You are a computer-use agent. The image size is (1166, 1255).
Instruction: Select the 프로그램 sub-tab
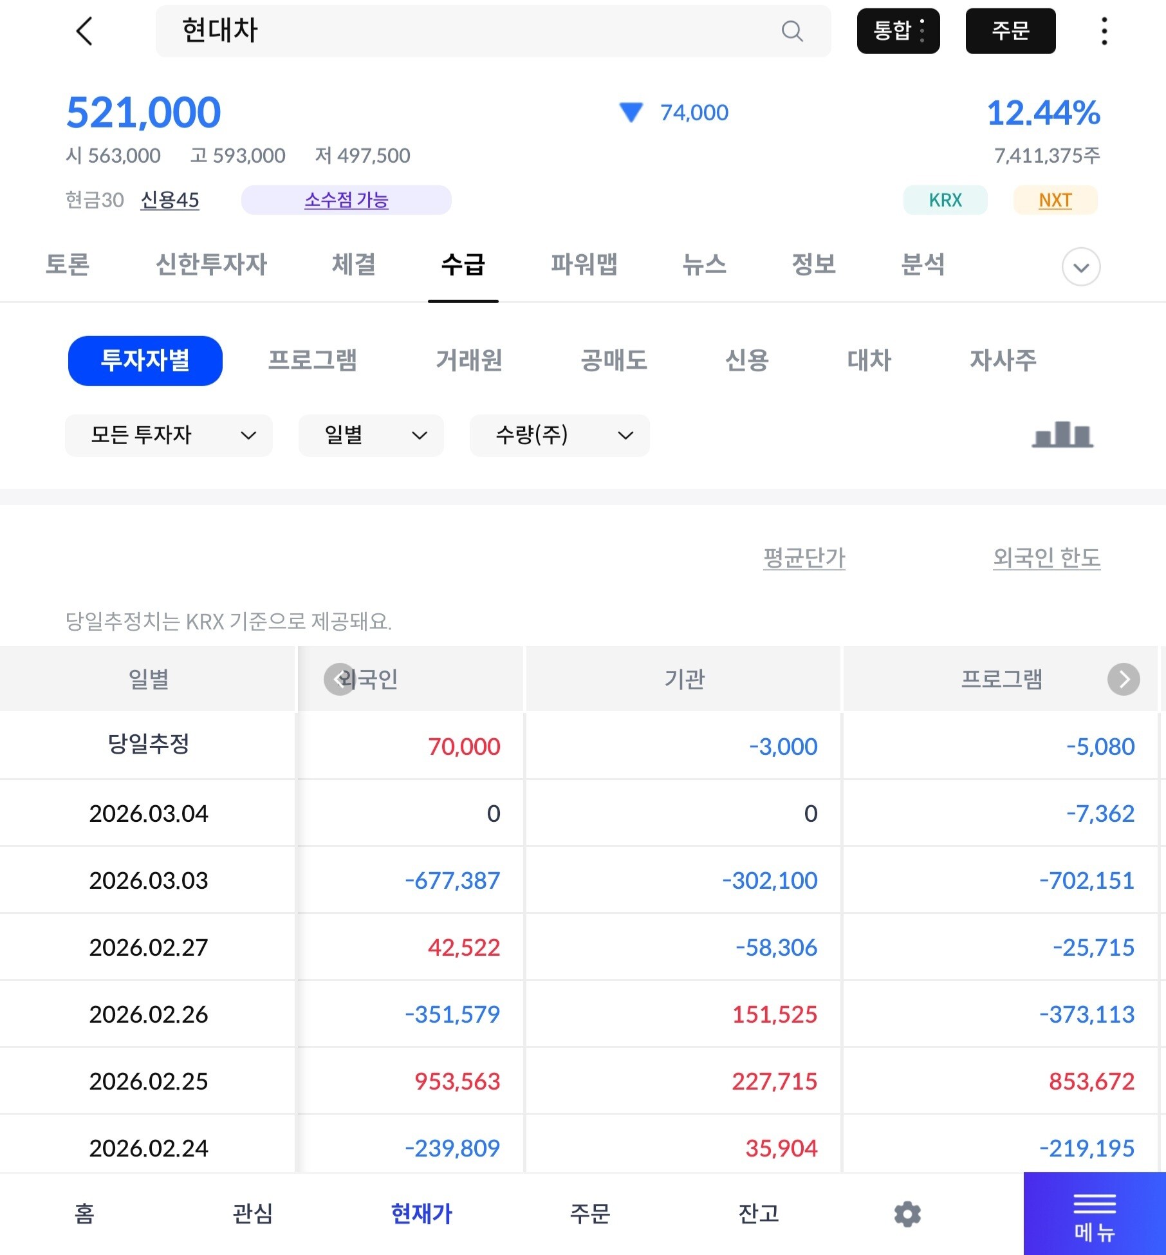[x=313, y=360]
